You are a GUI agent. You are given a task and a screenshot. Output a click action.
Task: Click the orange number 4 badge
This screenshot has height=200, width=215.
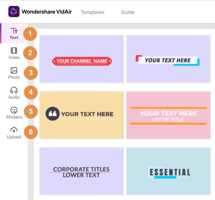pos(31,92)
